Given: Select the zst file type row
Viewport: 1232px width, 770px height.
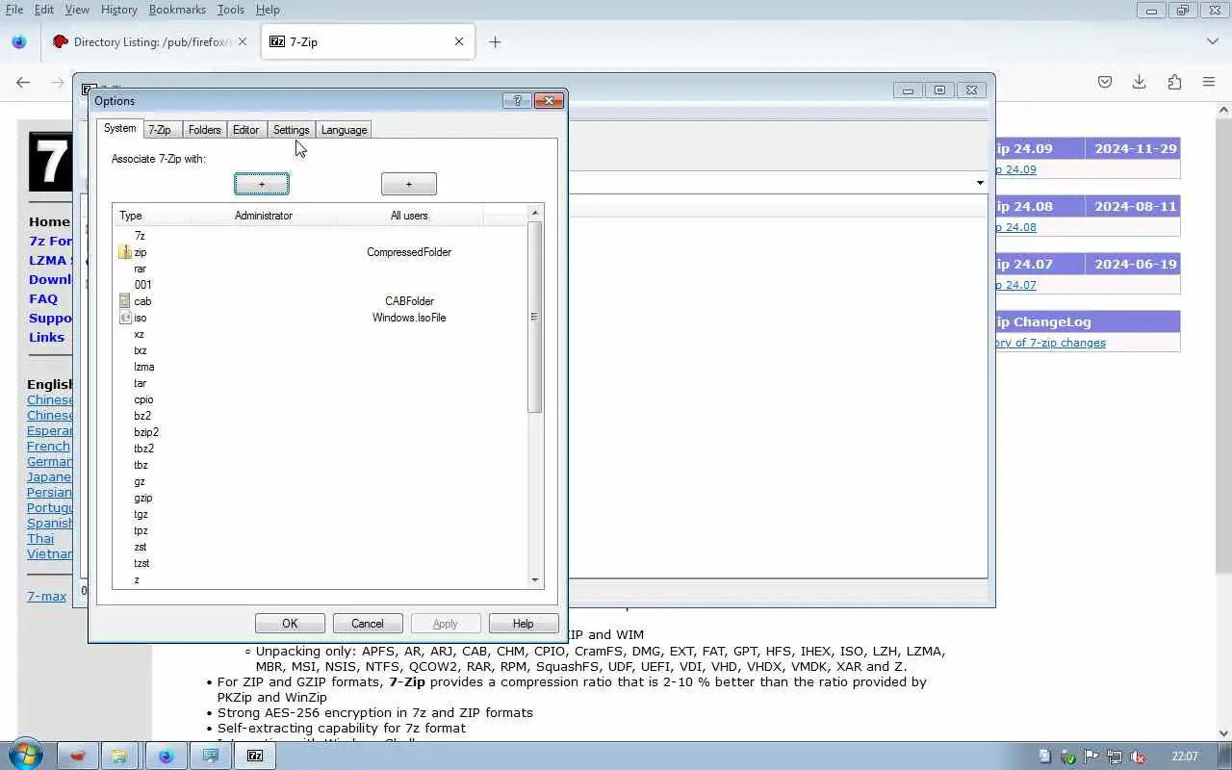Looking at the screenshot, I should [x=321, y=547].
